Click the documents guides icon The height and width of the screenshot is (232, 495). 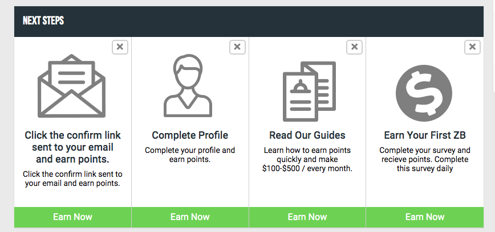point(309,92)
